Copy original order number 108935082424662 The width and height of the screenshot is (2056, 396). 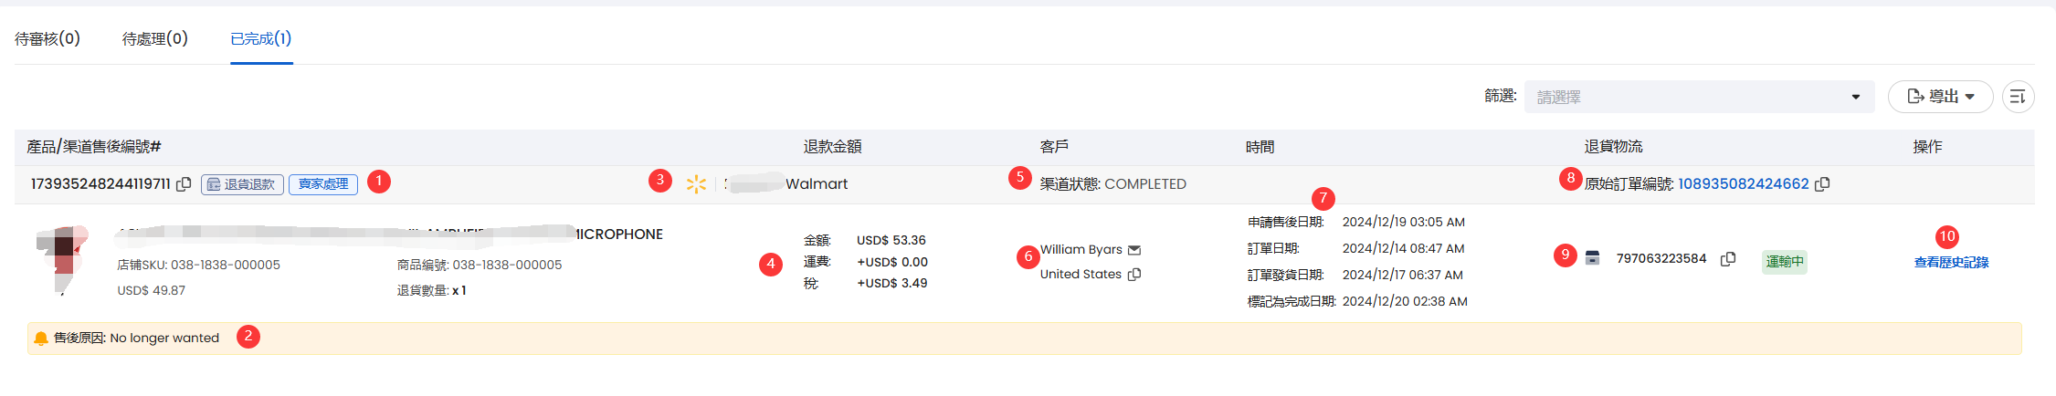pyautogui.click(x=1822, y=184)
